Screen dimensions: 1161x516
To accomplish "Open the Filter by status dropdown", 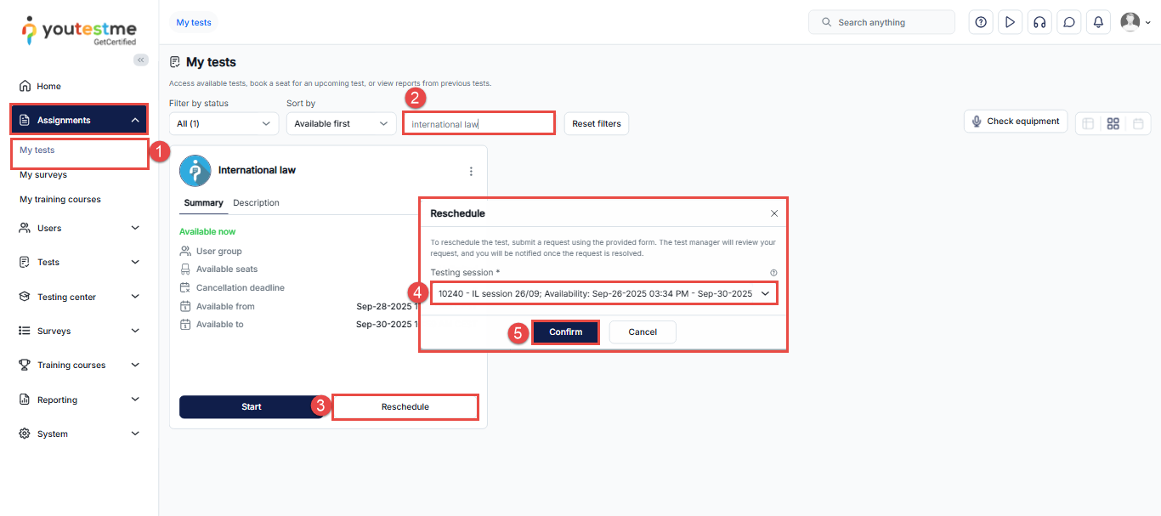I will click(x=224, y=124).
